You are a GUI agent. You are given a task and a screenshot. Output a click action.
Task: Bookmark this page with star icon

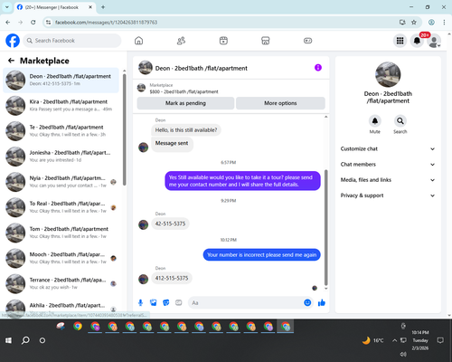(414, 23)
